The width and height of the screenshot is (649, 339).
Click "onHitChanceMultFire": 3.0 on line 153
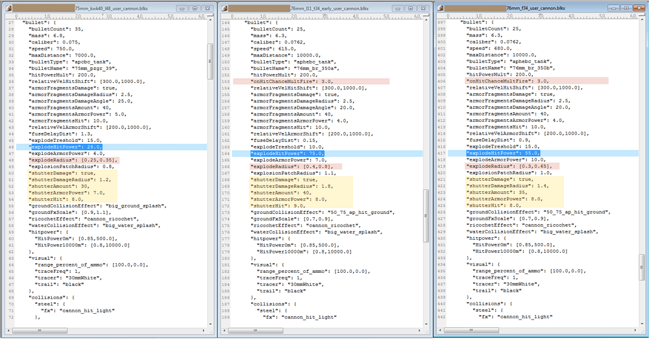(292, 82)
